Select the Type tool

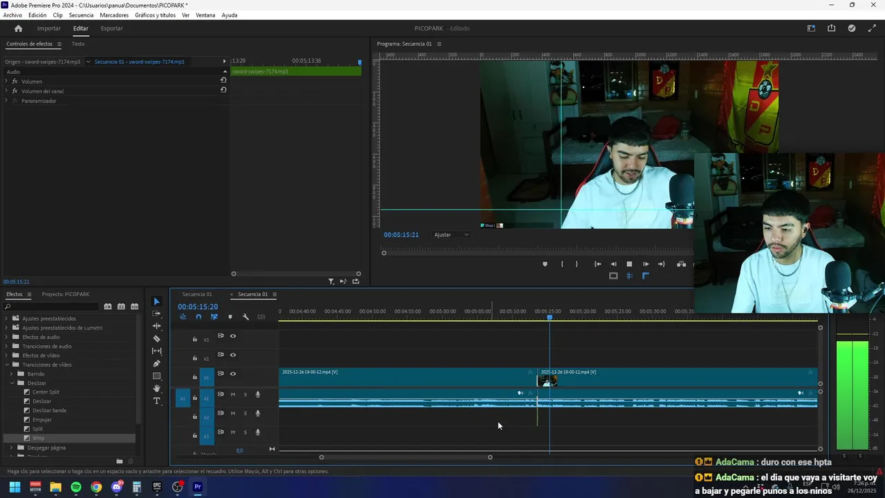point(156,400)
